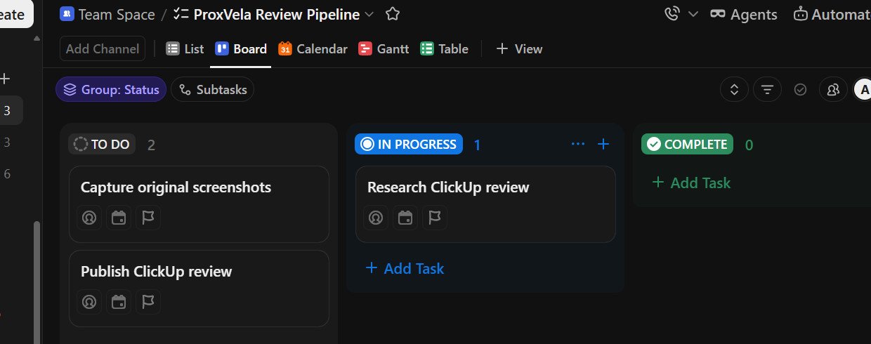Click the sidebar plus icon
The image size is (871, 344).
click(6, 79)
